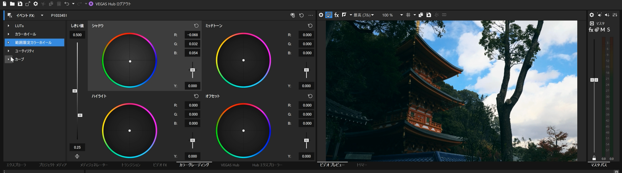The height and width of the screenshot is (173, 622).
Task: Click the upper threshold slider handle
Action: (75, 91)
